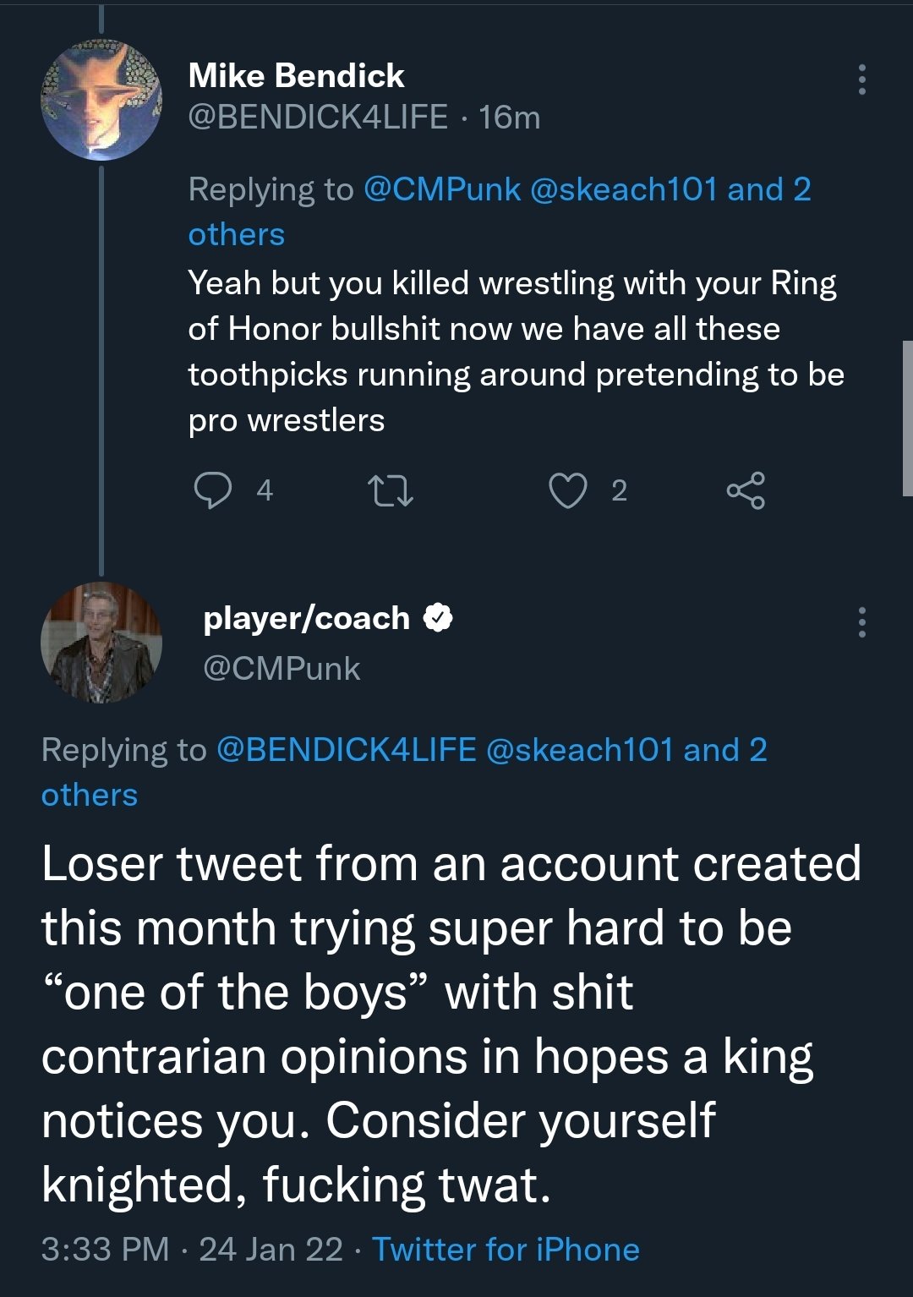
Task: Share Mike Bendick's tweet
Action: tap(746, 490)
